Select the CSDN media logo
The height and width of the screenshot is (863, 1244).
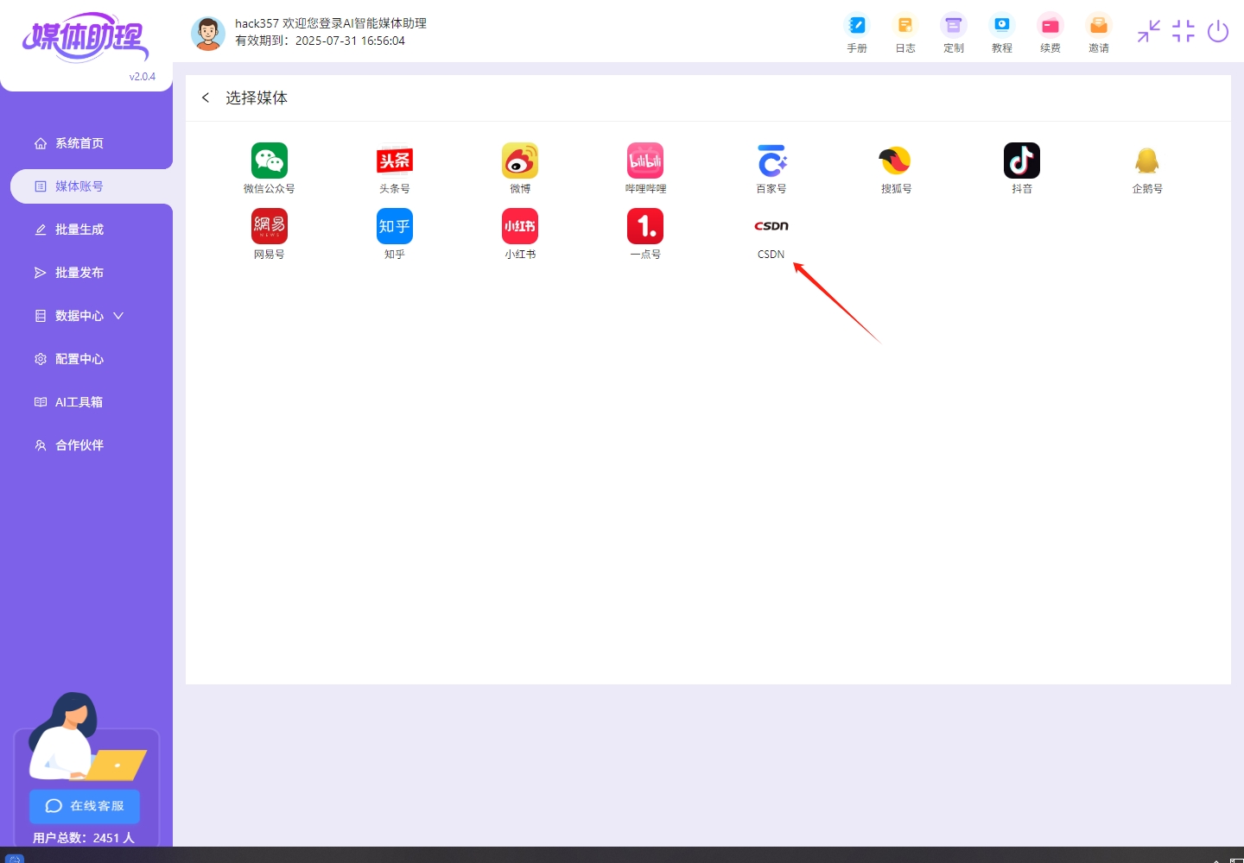(771, 226)
